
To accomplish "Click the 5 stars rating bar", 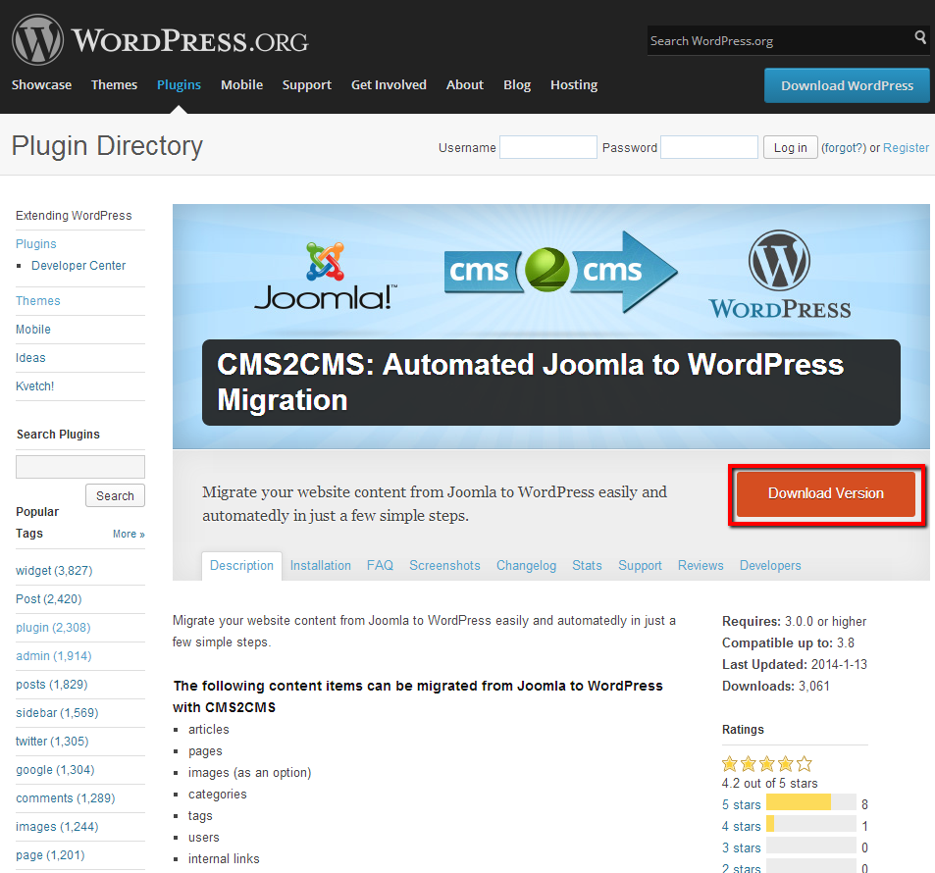I will tap(811, 802).
